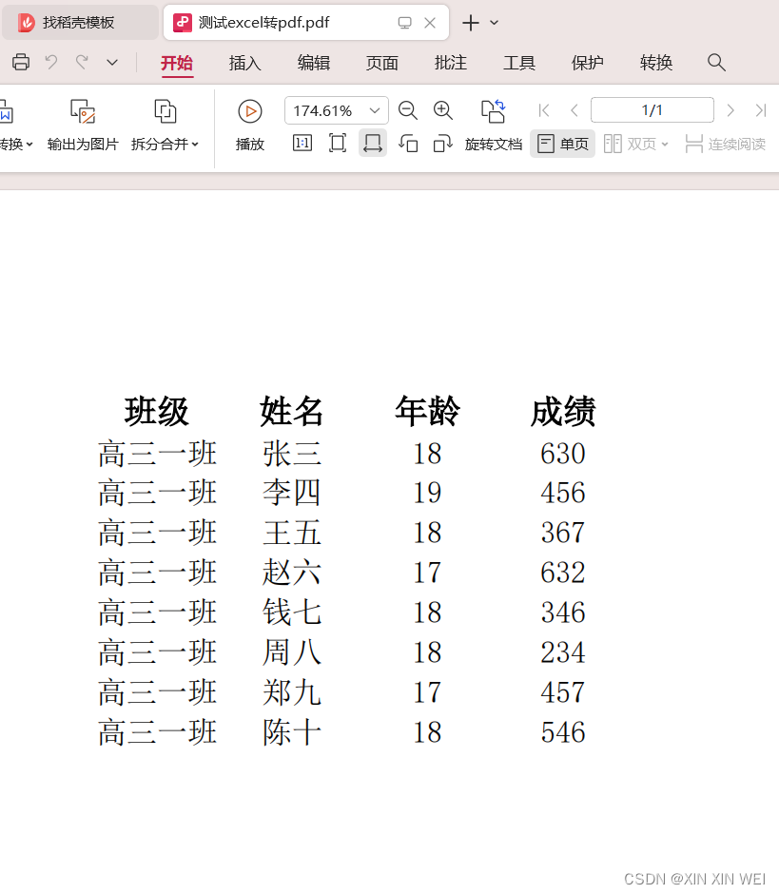The image size is (779, 894).
Task: Enable 单页 single page view
Action: pos(562,144)
